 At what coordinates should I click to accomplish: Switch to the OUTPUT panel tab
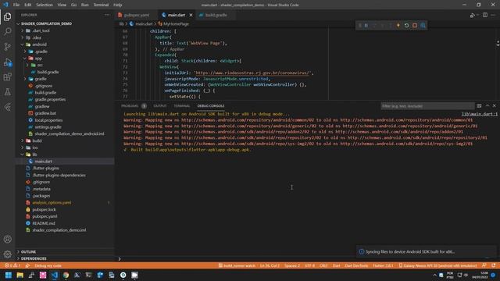click(x=160, y=106)
